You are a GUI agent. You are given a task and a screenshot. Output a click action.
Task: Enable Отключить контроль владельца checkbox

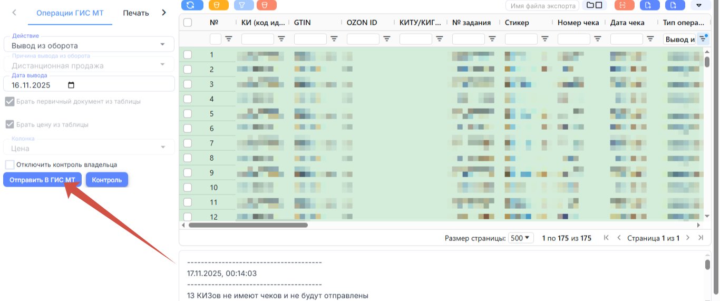coord(9,164)
